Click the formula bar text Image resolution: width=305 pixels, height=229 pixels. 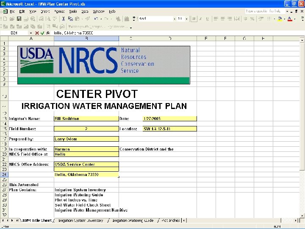(x=73, y=33)
